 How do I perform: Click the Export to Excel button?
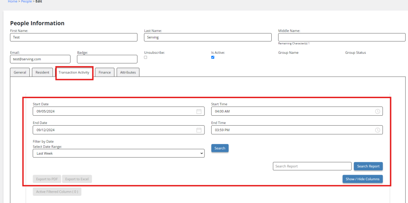point(77,179)
